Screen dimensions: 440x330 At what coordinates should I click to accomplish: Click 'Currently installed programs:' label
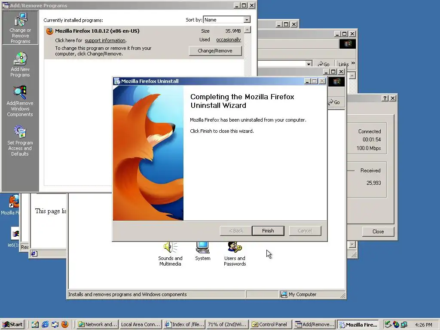[x=73, y=20]
